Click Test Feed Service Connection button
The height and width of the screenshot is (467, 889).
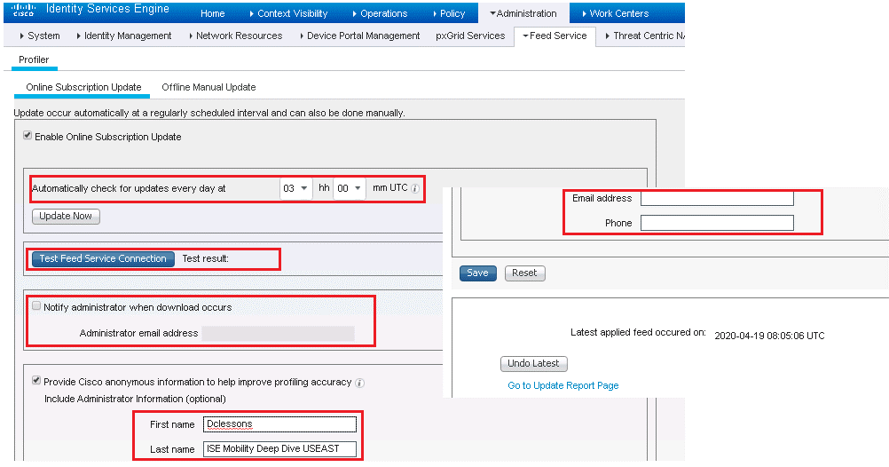103,258
